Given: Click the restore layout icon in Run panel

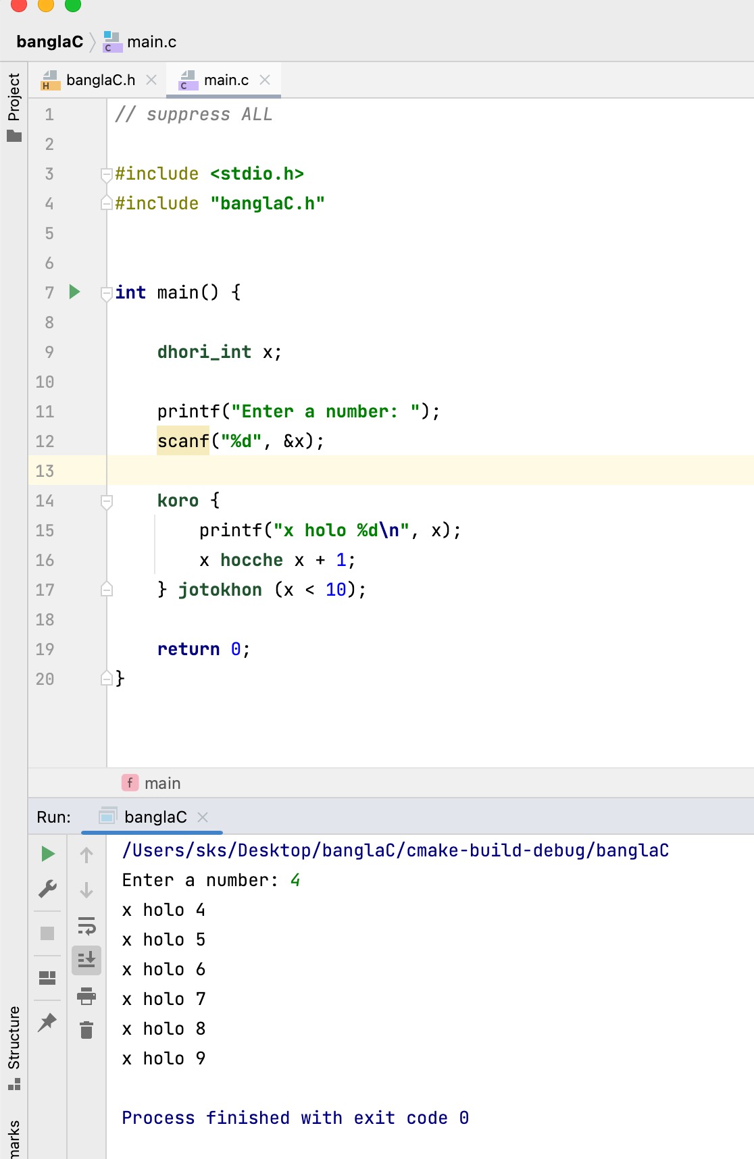Looking at the screenshot, I should [47, 977].
